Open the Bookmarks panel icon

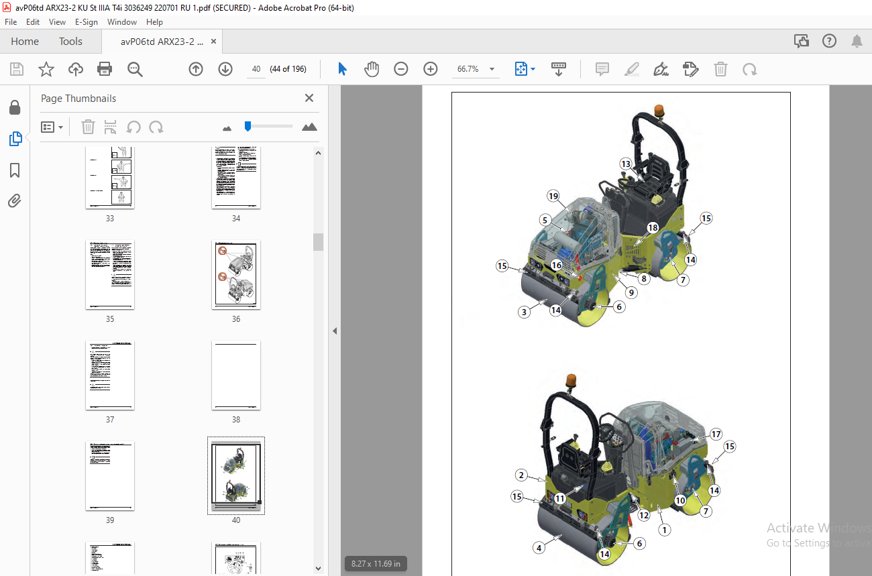pyautogui.click(x=15, y=170)
